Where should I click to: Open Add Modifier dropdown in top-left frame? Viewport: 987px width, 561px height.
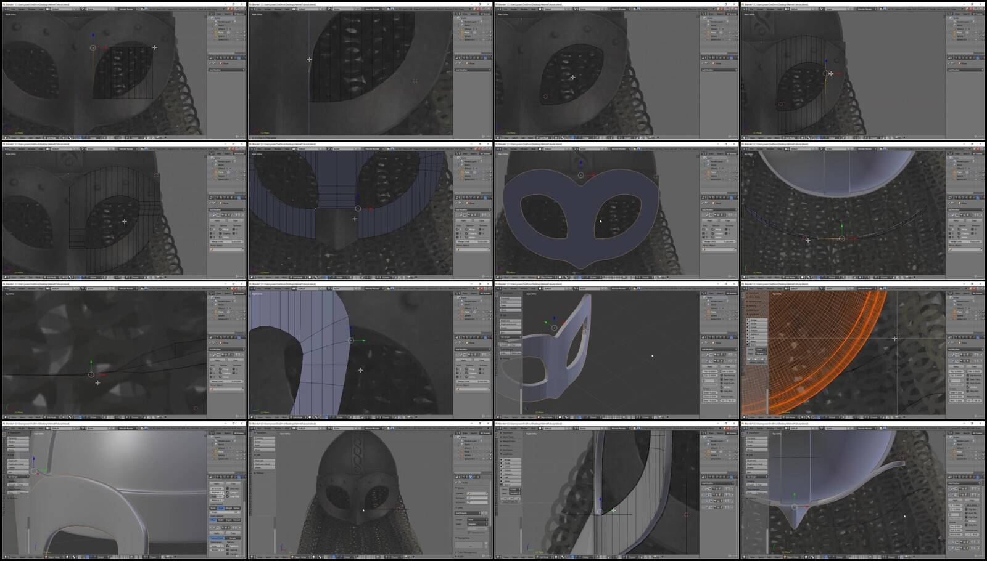coord(226,70)
